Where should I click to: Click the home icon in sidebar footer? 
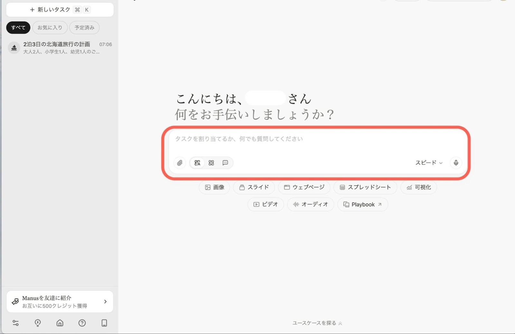[x=60, y=323]
